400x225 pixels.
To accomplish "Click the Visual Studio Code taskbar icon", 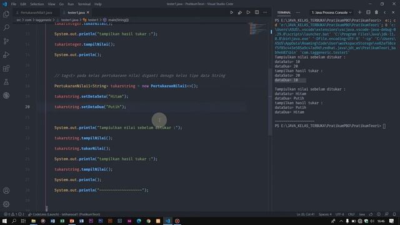I will pyautogui.click(x=167, y=221).
